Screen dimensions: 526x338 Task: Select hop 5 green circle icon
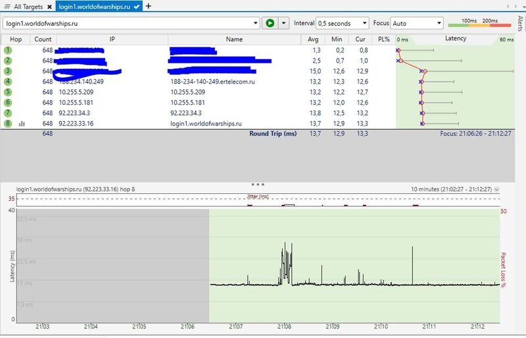point(8,92)
